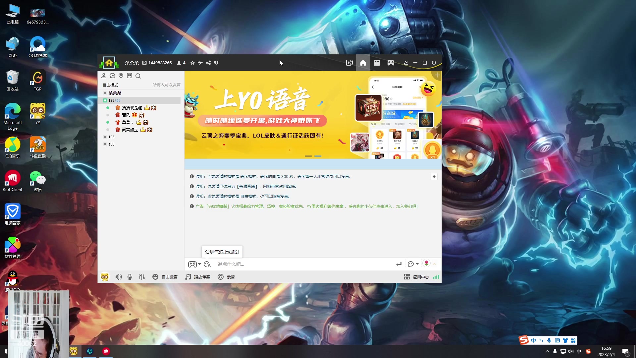
Task: Click the locate-me pin icon
Action: tap(121, 76)
